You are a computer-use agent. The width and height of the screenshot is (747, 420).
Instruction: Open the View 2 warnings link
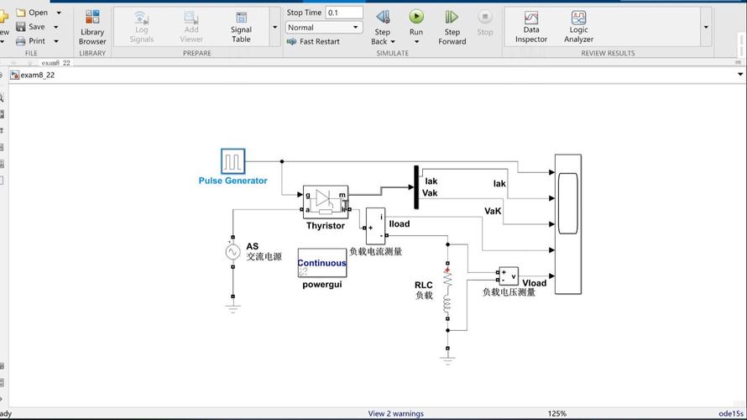pos(395,413)
